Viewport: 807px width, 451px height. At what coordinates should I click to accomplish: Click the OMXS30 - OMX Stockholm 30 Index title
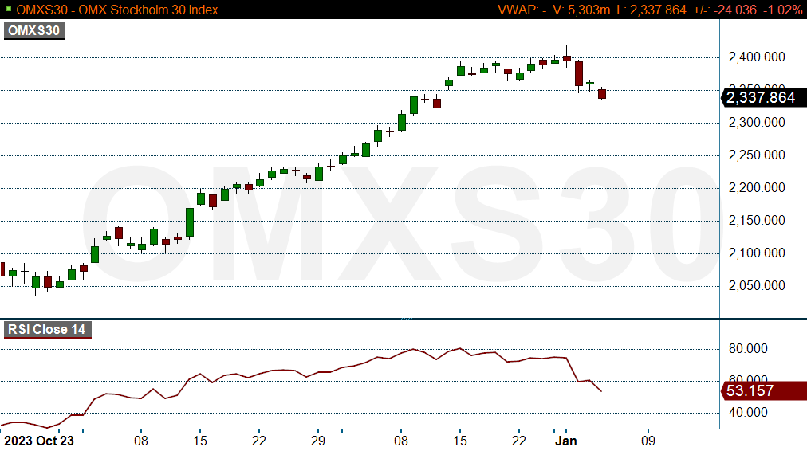coord(117,10)
